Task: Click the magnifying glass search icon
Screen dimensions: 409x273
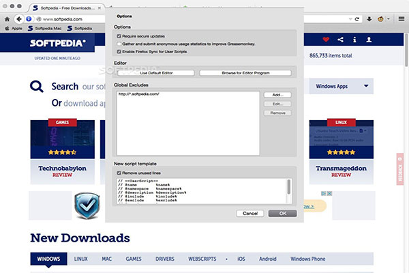Action: (37, 87)
